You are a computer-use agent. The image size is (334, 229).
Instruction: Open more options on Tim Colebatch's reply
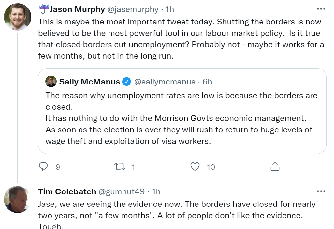point(321,191)
